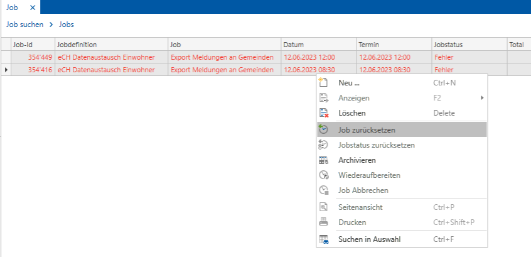
Task: Click the Jobs breadcrumb link
Action: 67,25
